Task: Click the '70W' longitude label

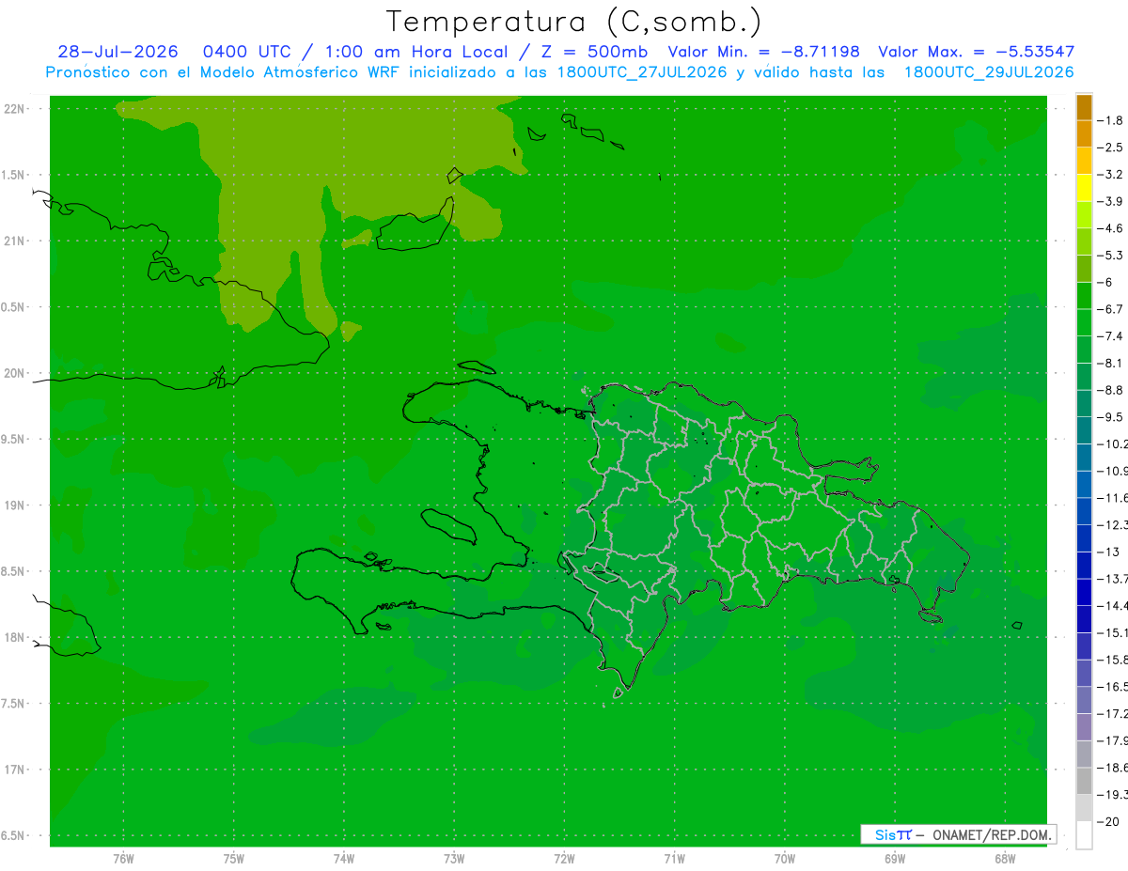Action: pyautogui.click(x=784, y=859)
